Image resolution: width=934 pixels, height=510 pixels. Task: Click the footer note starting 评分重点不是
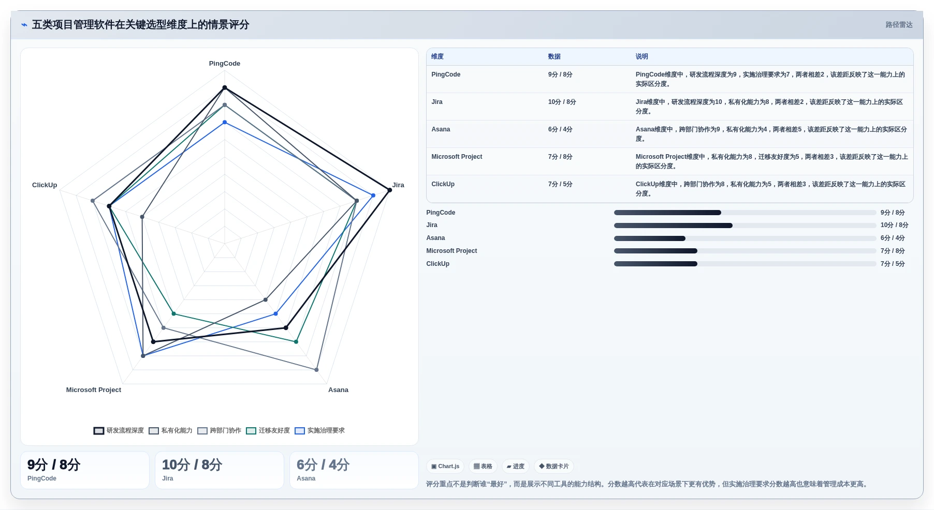(648, 484)
